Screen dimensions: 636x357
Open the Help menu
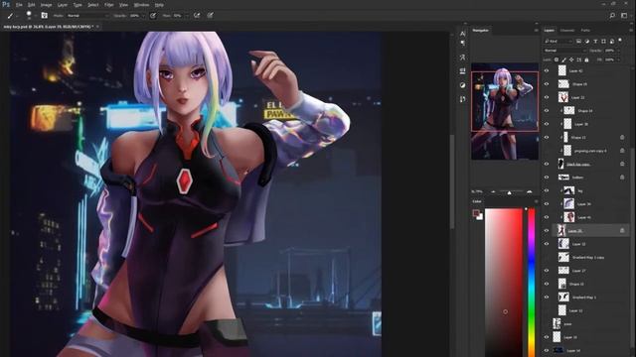point(159,5)
